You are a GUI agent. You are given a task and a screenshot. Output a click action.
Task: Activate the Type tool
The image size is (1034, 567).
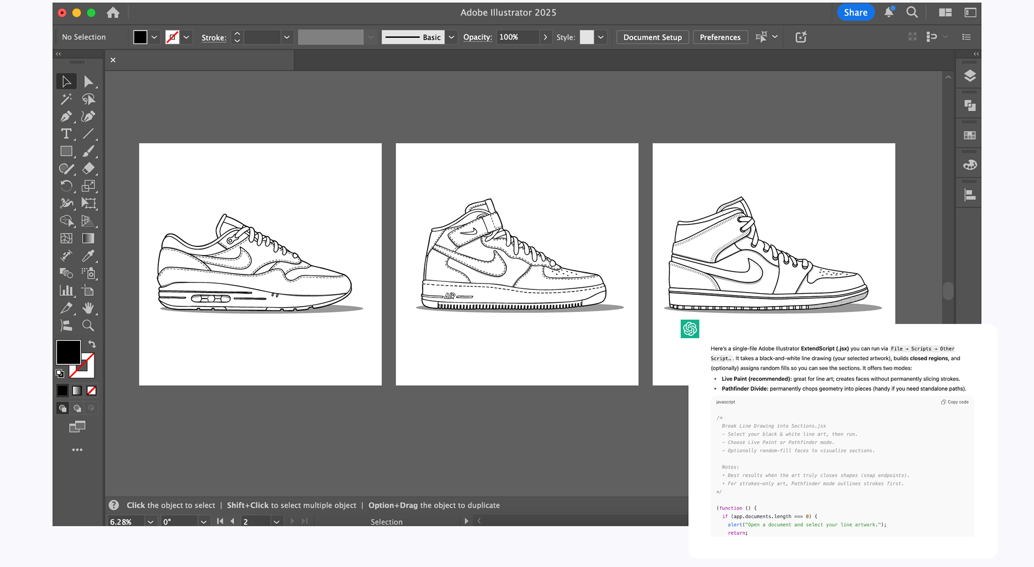pyautogui.click(x=66, y=133)
